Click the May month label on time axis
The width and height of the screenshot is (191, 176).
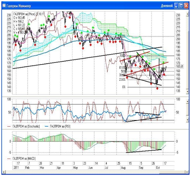tap(75, 168)
